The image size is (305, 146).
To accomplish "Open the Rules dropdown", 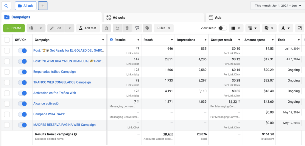I will [x=164, y=28].
